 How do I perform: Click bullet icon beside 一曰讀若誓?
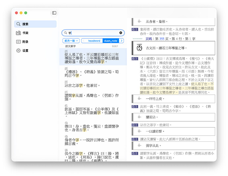[x=139, y=131]
